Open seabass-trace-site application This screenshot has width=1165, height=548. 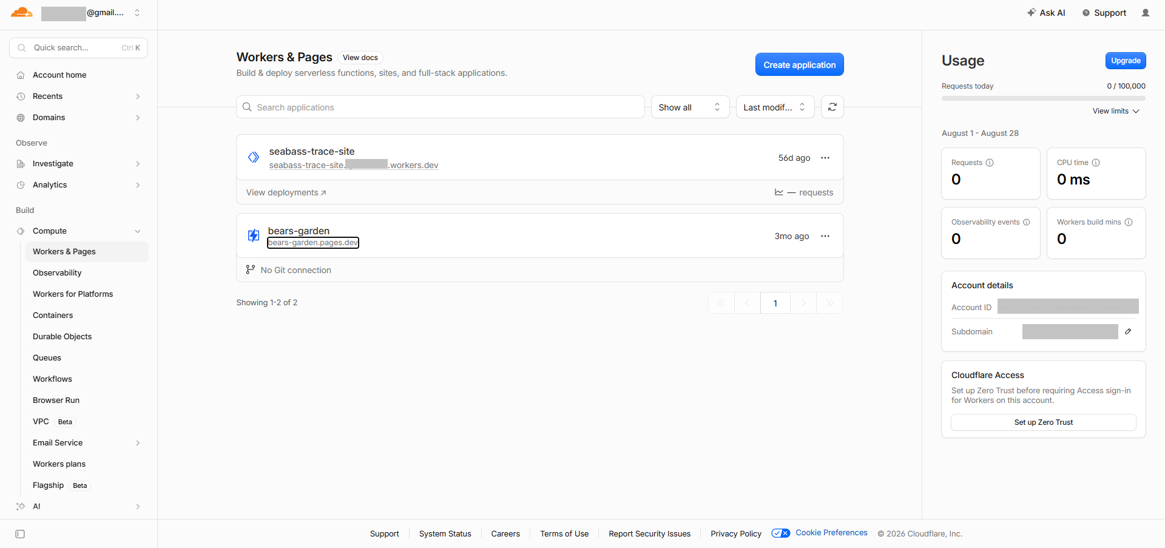(x=312, y=152)
